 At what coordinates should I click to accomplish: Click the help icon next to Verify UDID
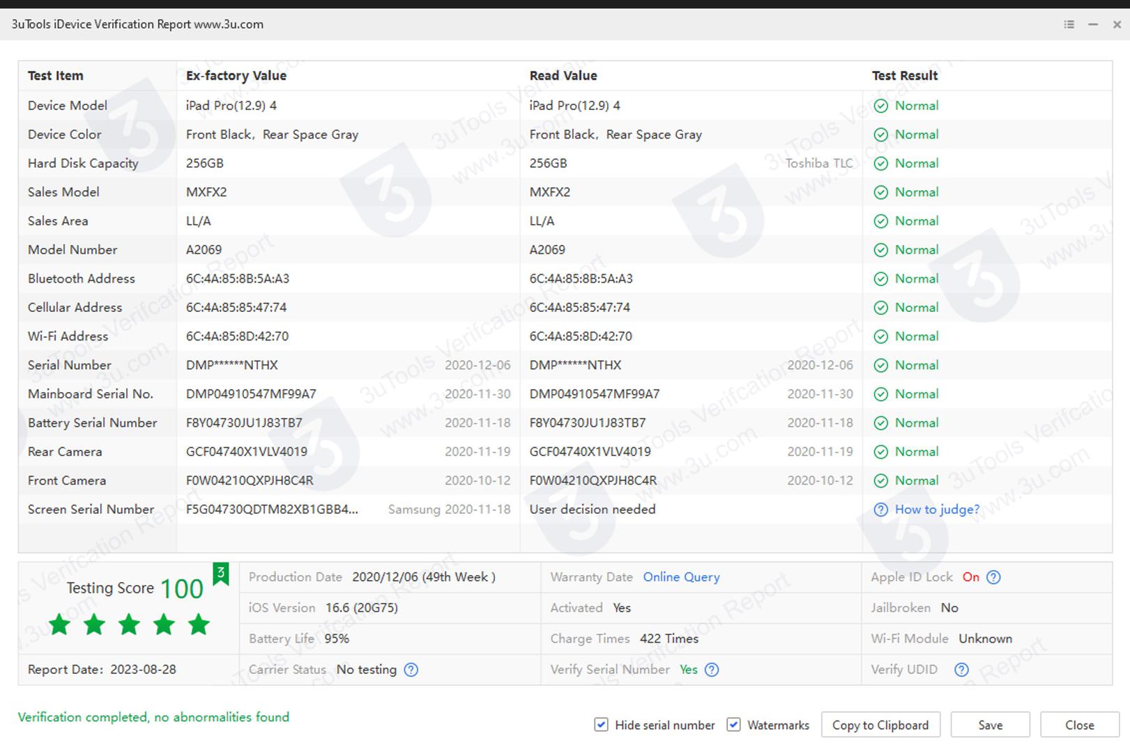tap(961, 670)
